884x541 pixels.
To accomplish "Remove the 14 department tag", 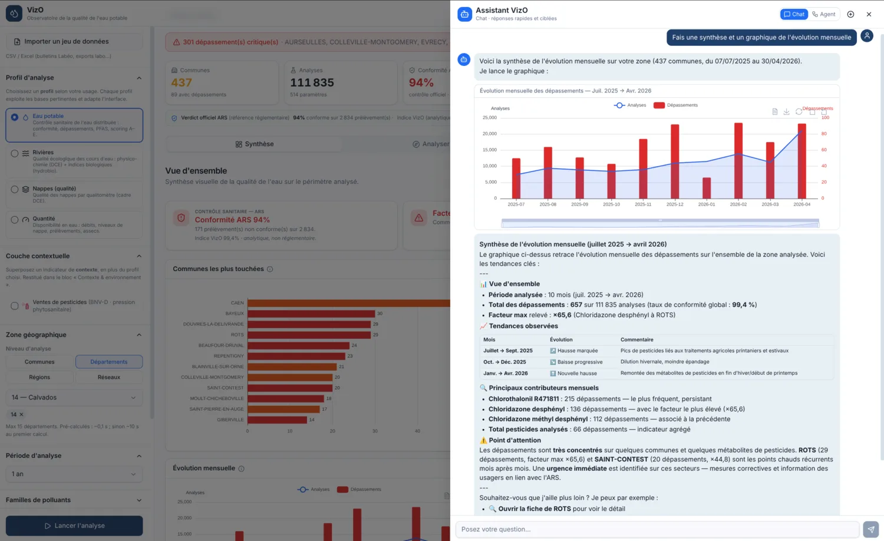I will (21, 414).
